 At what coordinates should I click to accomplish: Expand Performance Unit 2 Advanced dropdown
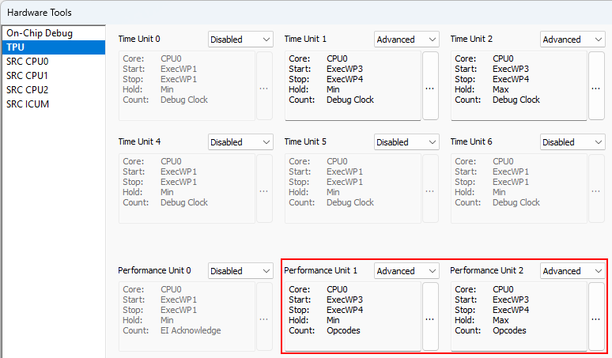572,270
